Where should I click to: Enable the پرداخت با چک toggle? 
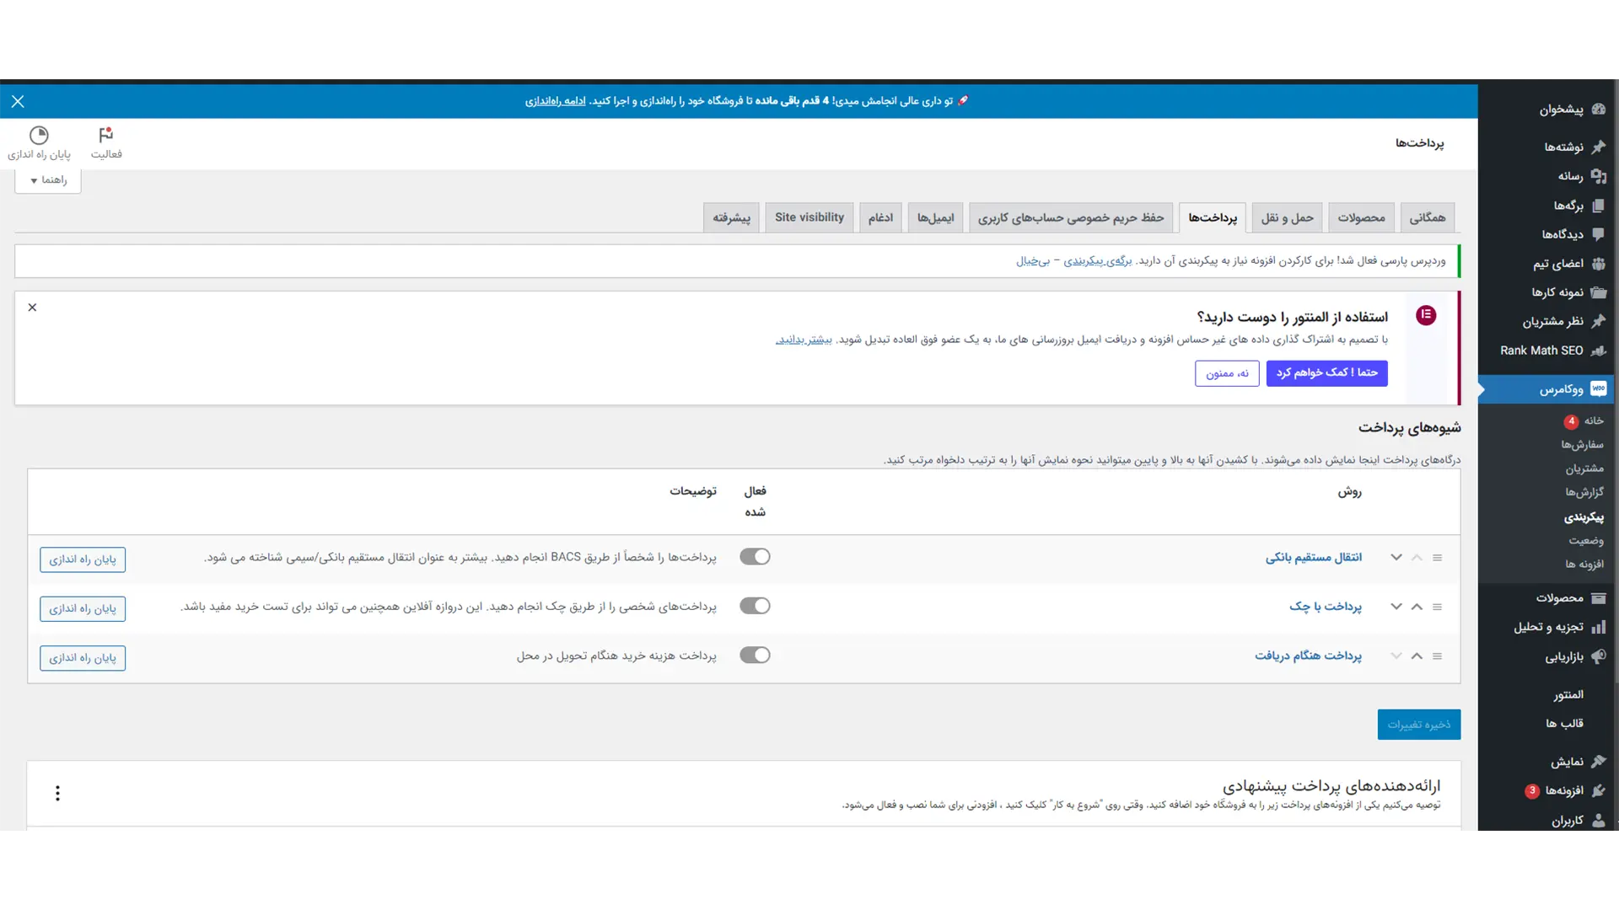click(x=755, y=606)
